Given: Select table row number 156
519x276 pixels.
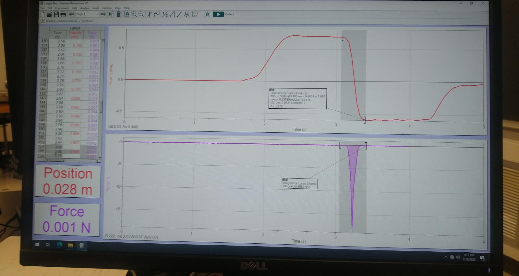Looking at the screenshot, I should coord(41,155).
